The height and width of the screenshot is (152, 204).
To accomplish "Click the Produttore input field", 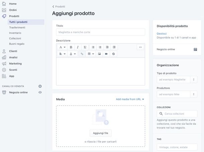I will coord(174,94).
